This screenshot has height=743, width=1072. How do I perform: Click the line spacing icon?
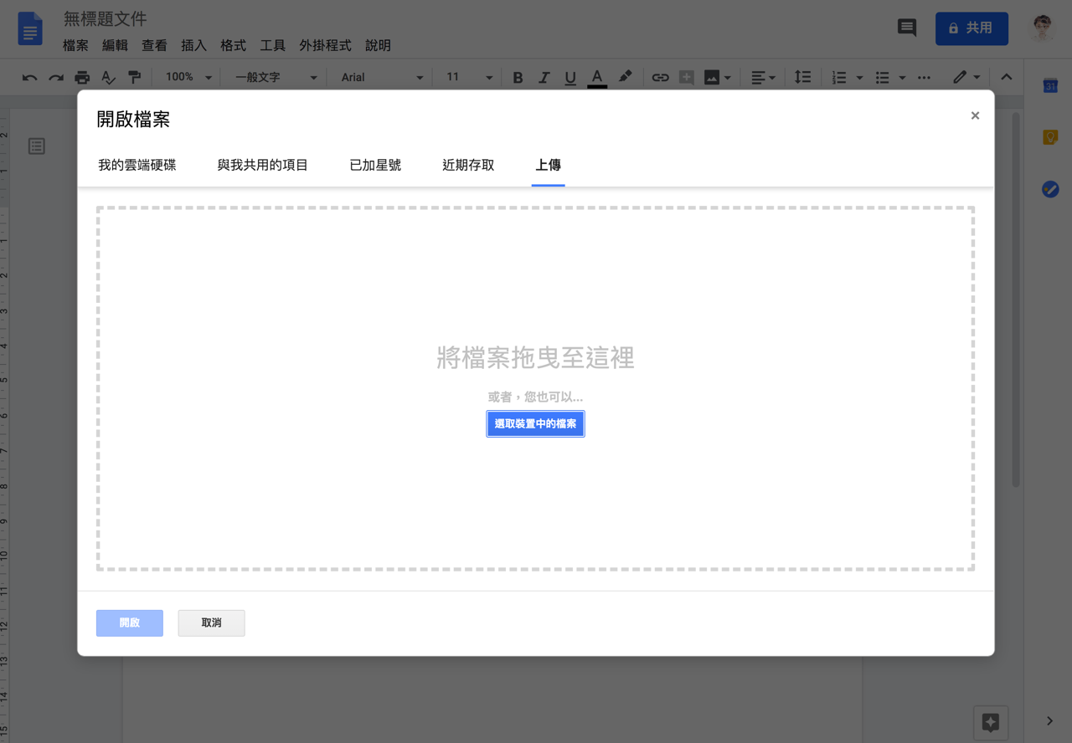click(802, 77)
